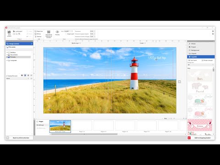Viewport: 220px width, 165px height.
Task: Select the green sleeping baby layout thumbnail
Action: point(200,100)
